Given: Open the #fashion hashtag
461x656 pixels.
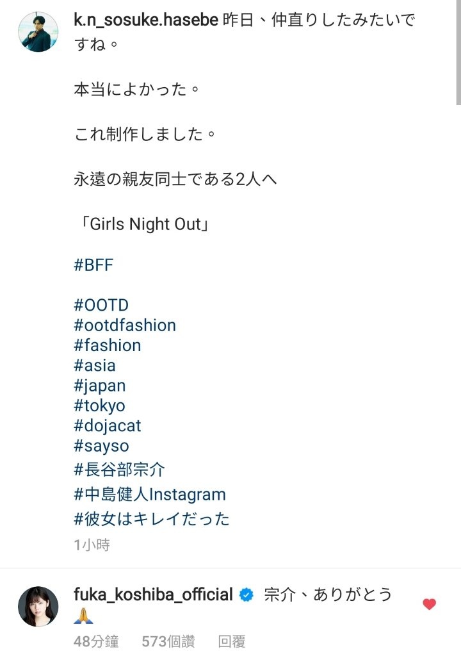Looking at the screenshot, I should (x=107, y=345).
